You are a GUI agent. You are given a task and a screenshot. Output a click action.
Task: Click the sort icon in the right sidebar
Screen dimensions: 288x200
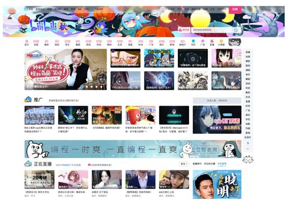[x=248, y=143]
